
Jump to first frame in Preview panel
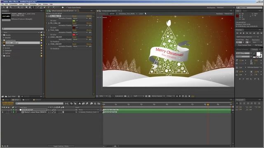click(x=237, y=33)
